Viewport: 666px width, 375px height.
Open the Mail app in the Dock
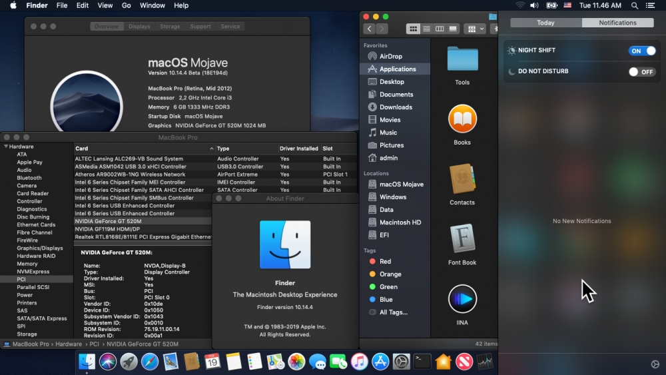pos(170,362)
